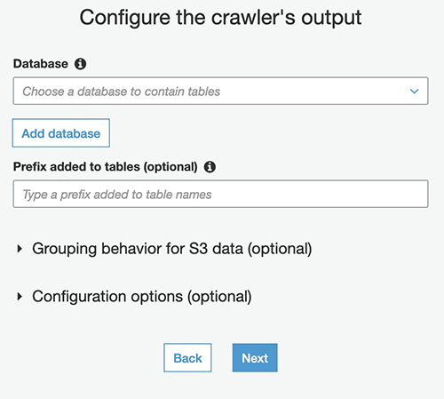This screenshot has width=444, height=399.
Task: Expand the Grouping behavior for S3 data triangle
Action: pos(20,249)
